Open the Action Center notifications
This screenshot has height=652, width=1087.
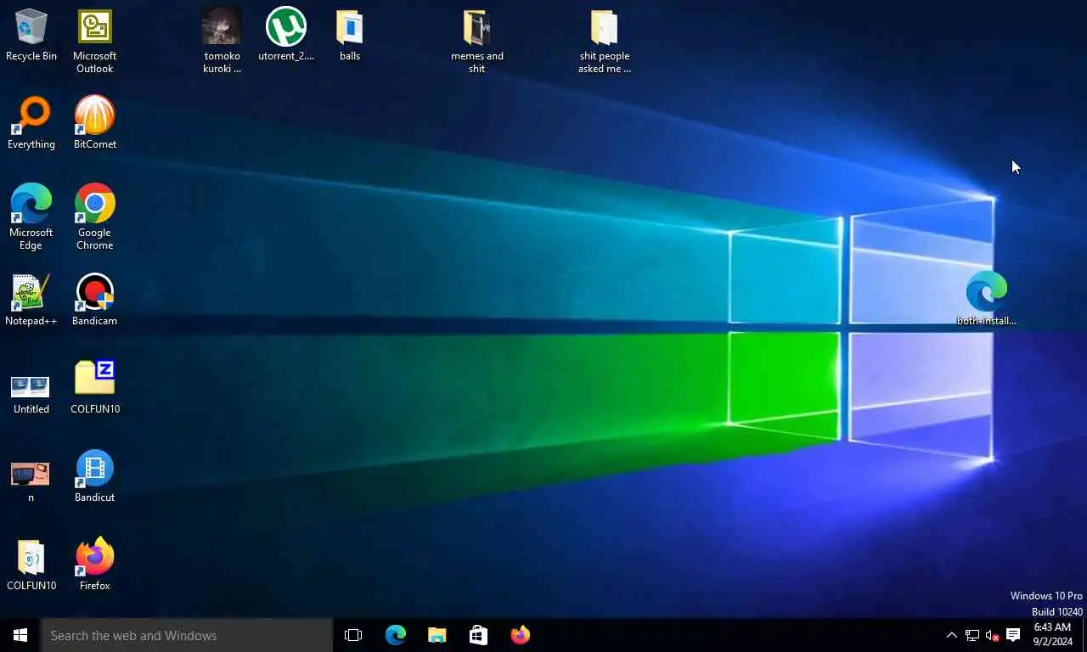pos(1013,635)
